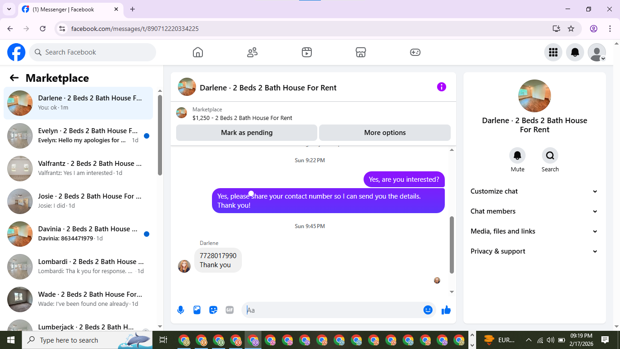Open the Facebook menu grid icon
The image size is (620, 349).
553,52
